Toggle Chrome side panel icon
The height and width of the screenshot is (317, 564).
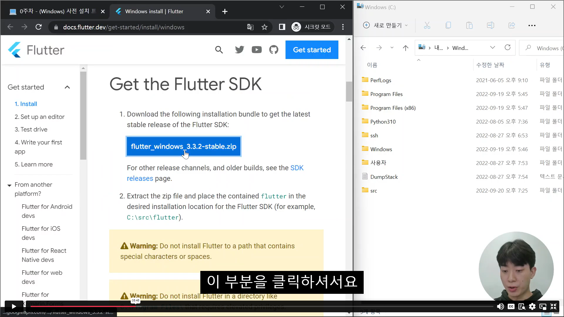point(282,27)
